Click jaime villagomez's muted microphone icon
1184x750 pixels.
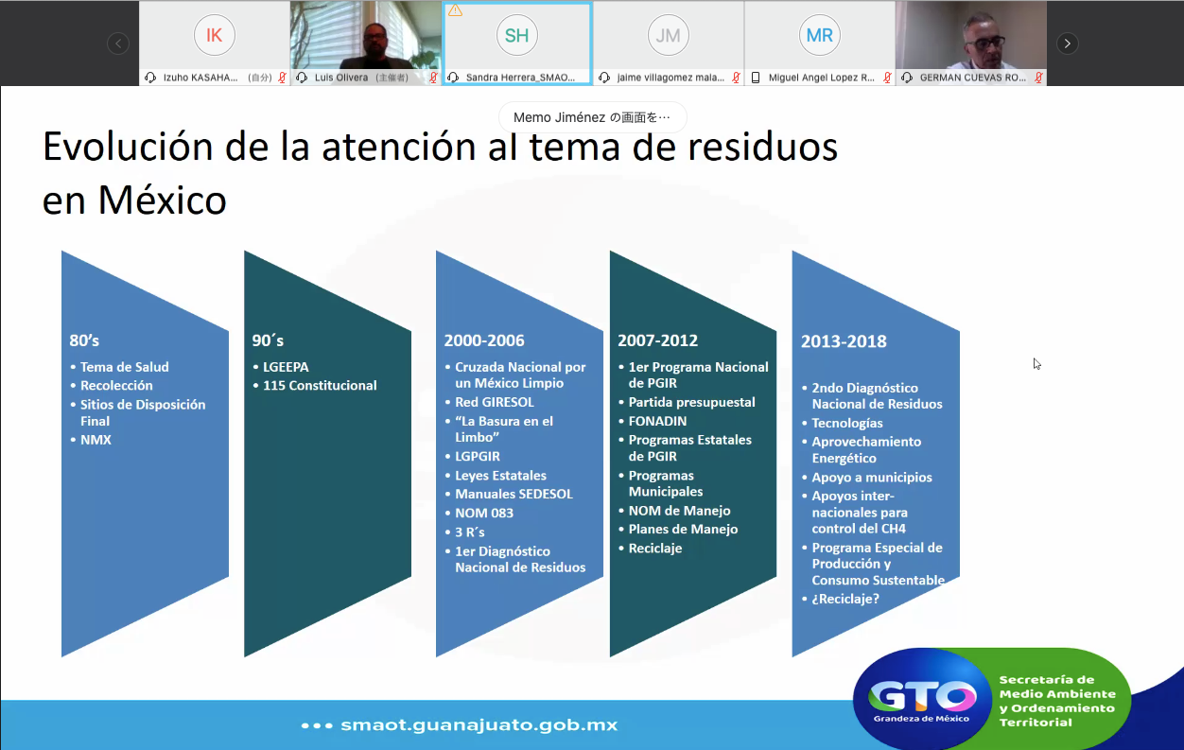pos(736,78)
